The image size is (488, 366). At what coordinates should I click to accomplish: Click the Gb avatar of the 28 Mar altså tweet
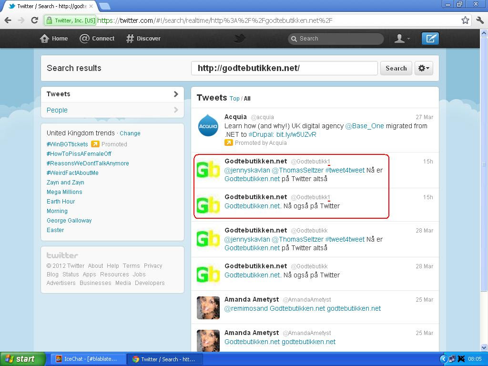(208, 239)
